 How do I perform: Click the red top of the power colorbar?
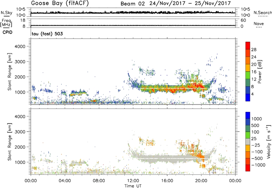click(248, 45)
